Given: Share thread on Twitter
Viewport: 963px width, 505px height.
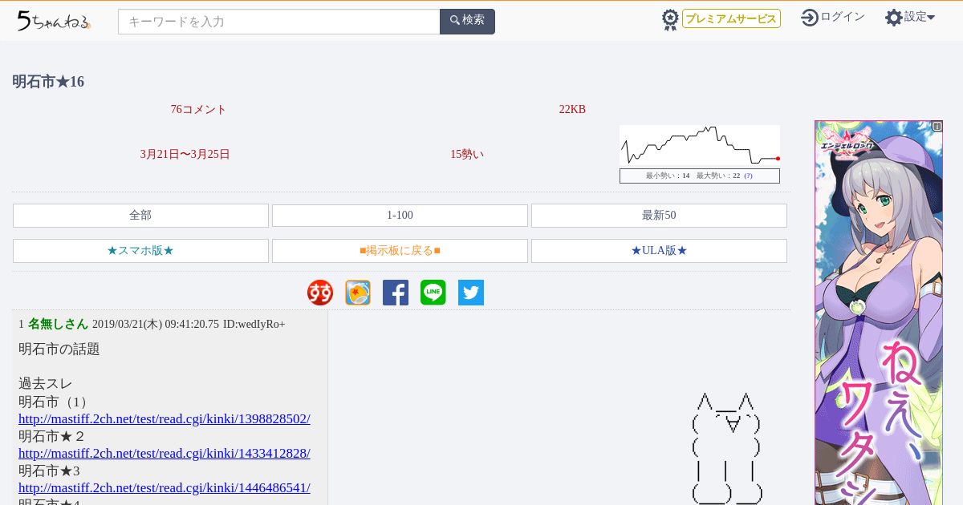Looking at the screenshot, I should [471, 293].
